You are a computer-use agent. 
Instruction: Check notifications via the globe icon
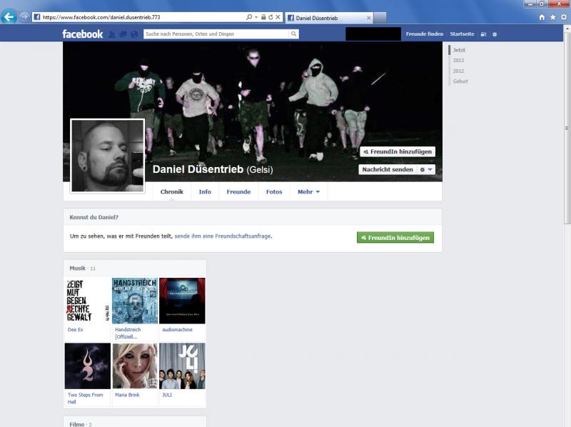(134, 33)
